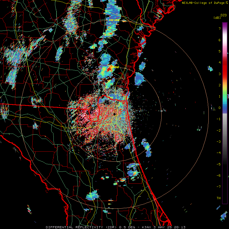229x229 pixels.
Task: Click the TH label on color scale
Action: (x=219, y=198)
